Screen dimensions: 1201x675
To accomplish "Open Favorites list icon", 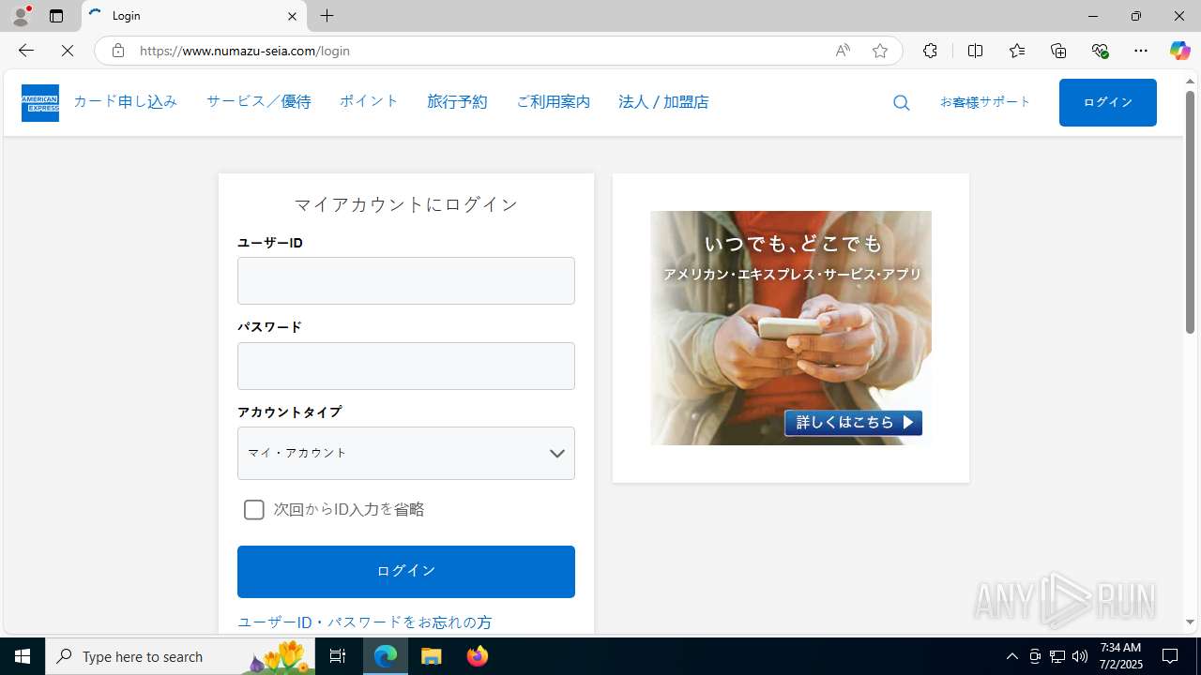I will point(1016,51).
